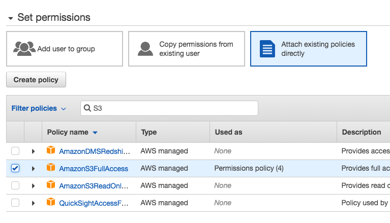This screenshot has height=223, width=390.
Task: Select the Add user to group option
Action: coord(65,49)
